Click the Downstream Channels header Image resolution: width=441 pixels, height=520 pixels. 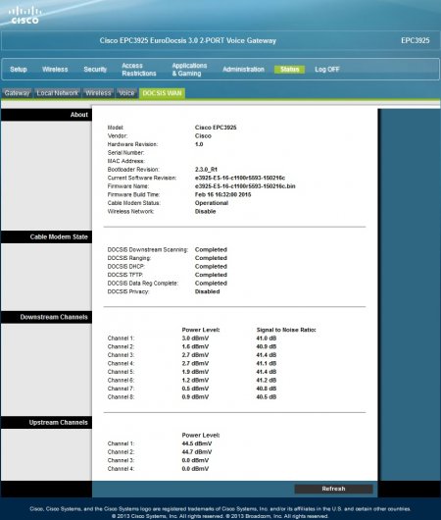[x=46, y=317]
